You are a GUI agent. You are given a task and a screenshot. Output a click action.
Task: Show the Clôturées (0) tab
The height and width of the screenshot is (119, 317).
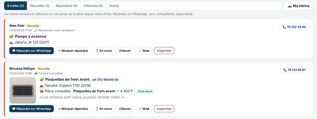coord(93,6)
